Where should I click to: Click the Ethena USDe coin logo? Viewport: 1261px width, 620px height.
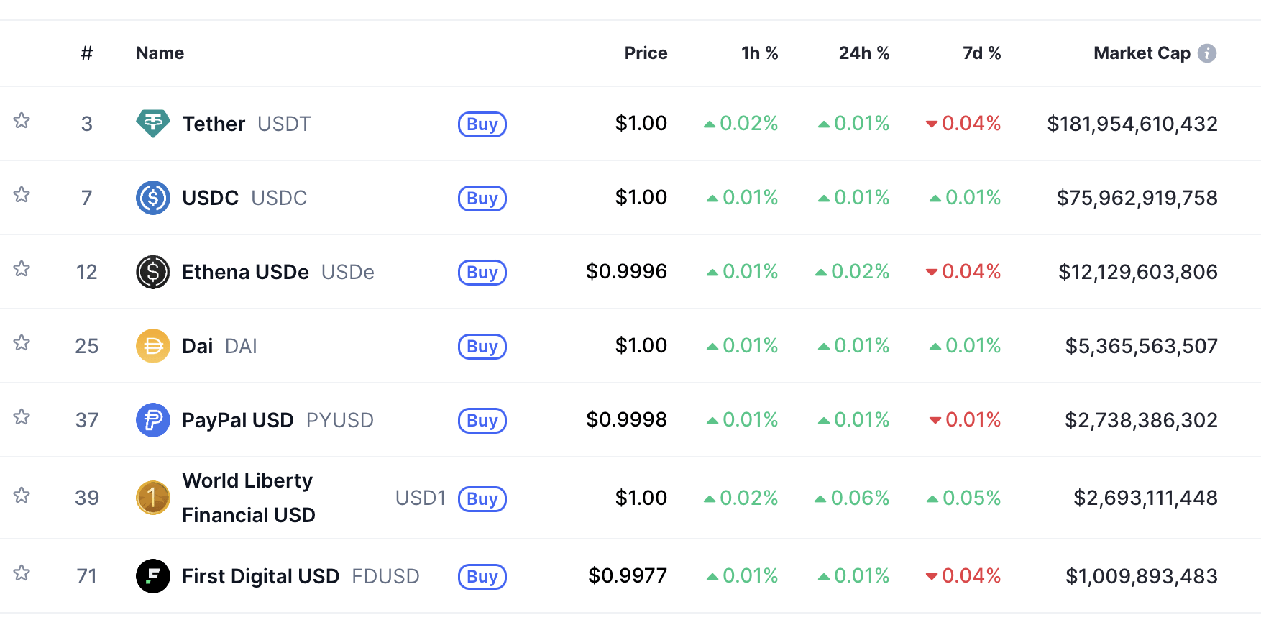152,272
